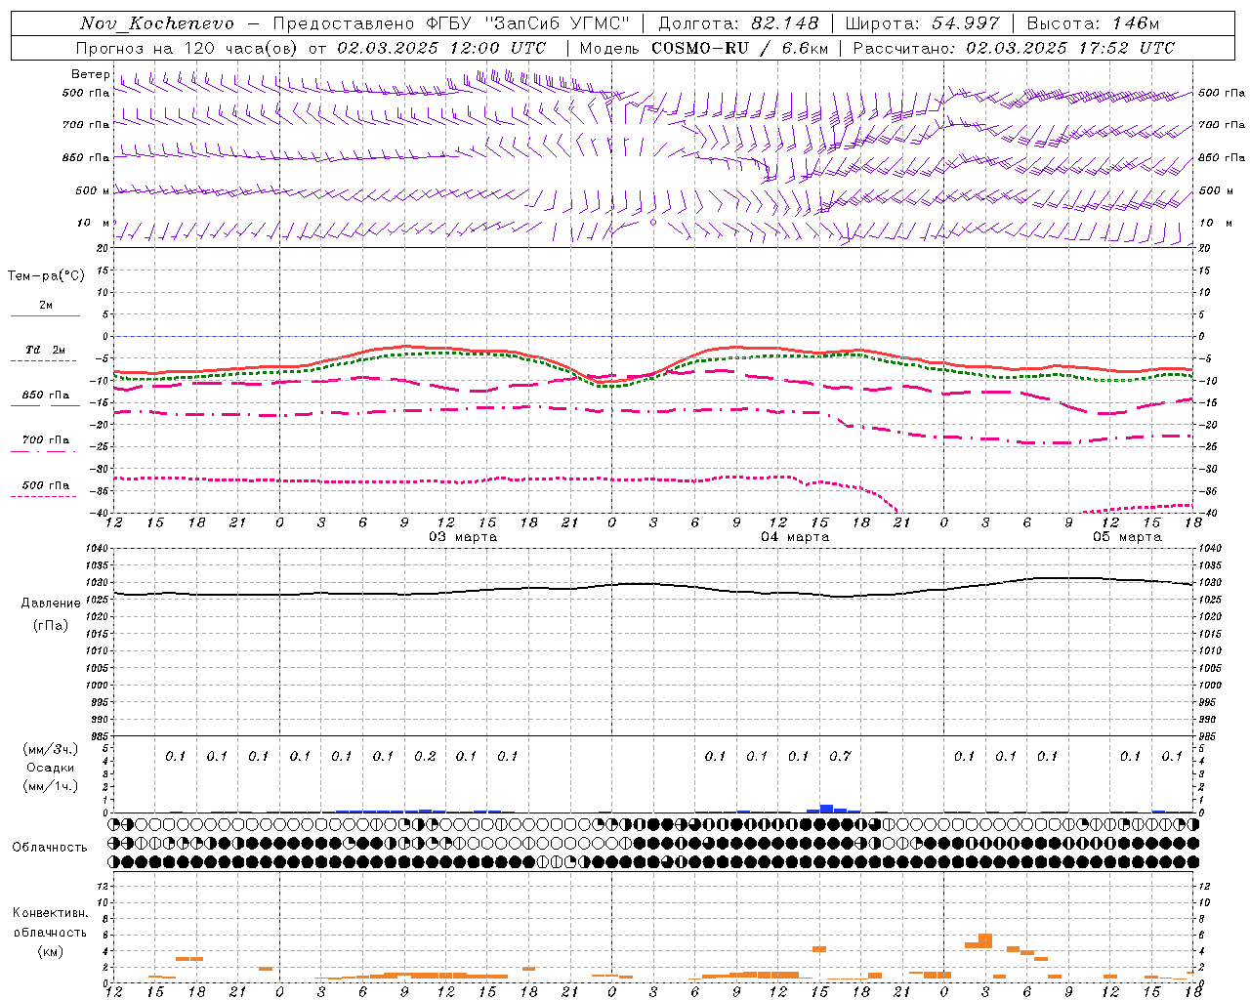Click the Давление pressure panel label
Viewport: 1250px width, 1000px height.
[x=51, y=604]
